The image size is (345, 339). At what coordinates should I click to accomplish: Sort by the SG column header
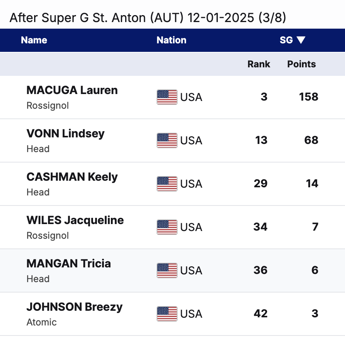click(x=286, y=40)
